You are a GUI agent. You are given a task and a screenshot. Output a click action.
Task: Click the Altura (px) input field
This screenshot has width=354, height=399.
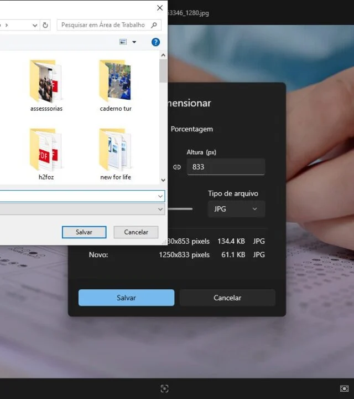(226, 167)
